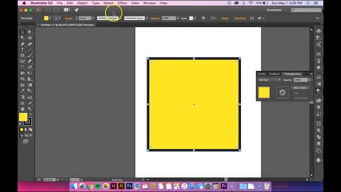341x192 pixels.
Task: Open the Window menu
Action: 149,3
